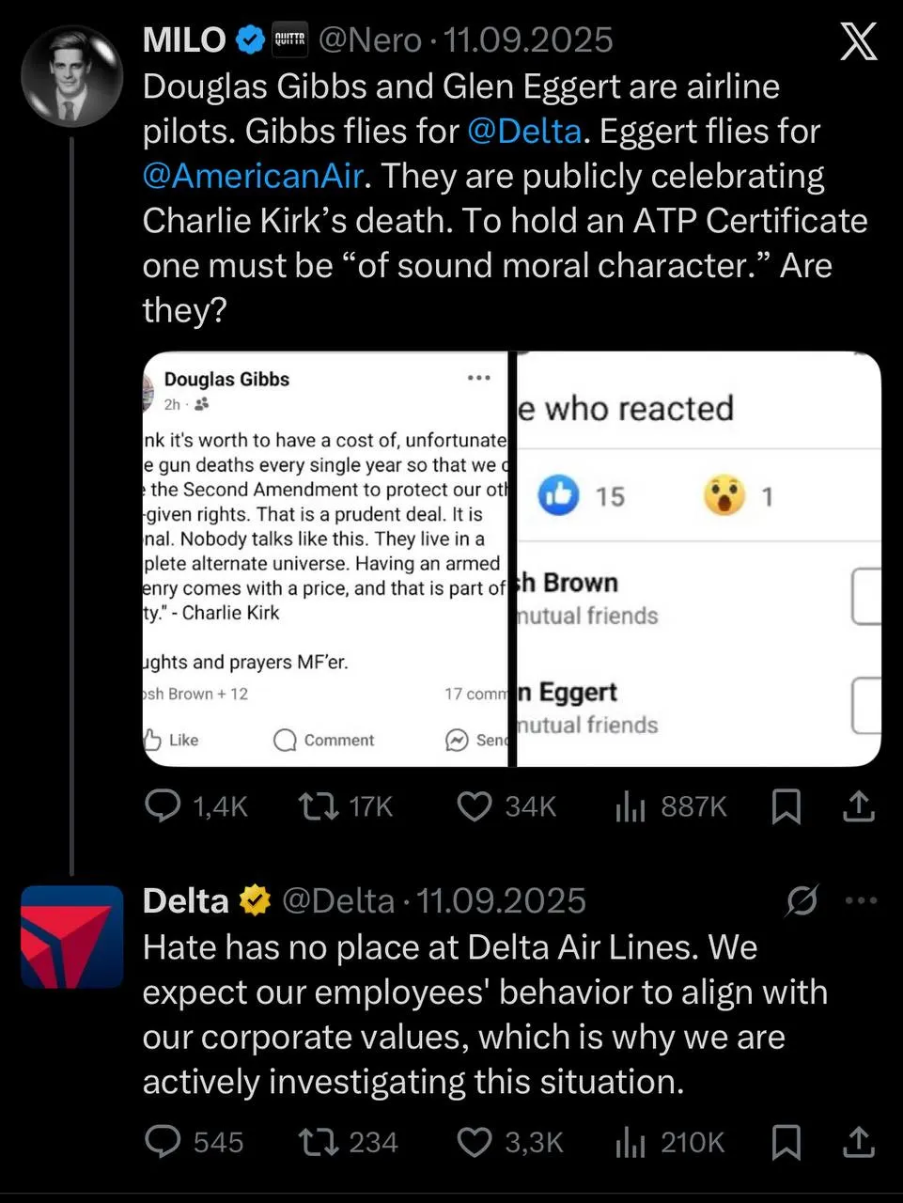Open the @Delta mention link

click(x=524, y=131)
